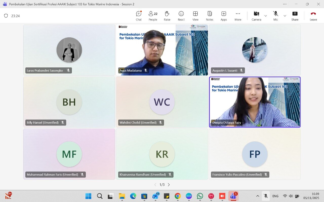Turn on the Camera

tap(256, 16)
